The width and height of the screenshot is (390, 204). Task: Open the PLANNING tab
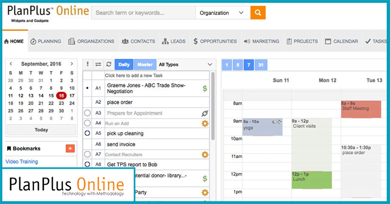[x=45, y=41]
